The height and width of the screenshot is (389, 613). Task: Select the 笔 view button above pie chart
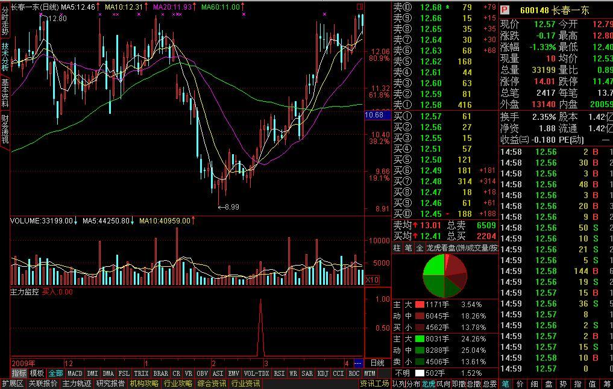click(408, 248)
